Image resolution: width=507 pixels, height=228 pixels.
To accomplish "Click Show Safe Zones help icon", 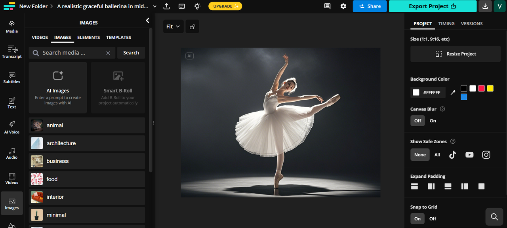I will (x=453, y=141).
